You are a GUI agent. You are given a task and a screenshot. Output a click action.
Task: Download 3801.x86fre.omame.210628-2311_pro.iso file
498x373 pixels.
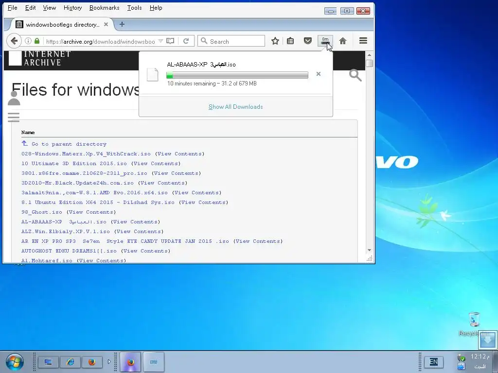click(84, 173)
